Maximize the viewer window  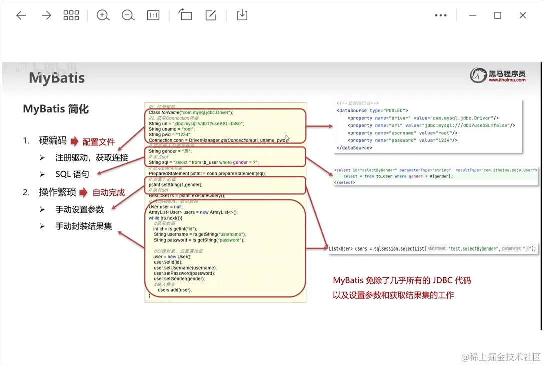(x=498, y=15)
